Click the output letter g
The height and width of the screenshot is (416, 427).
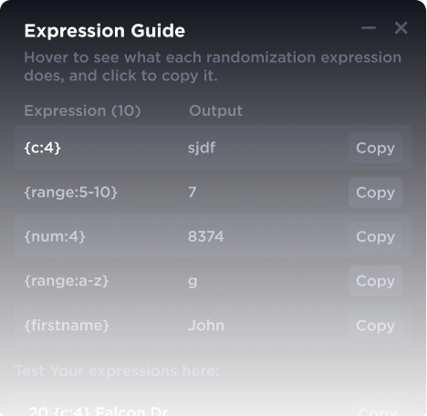(193, 282)
